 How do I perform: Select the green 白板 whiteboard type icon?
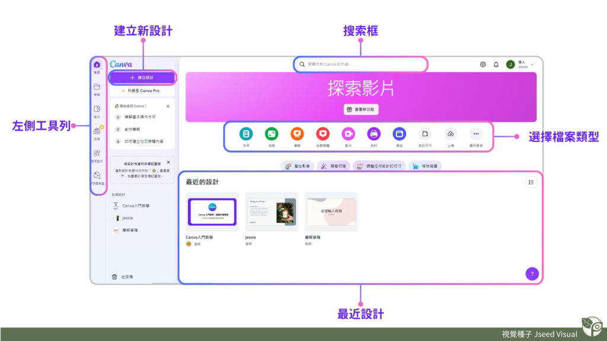[271, 134]
